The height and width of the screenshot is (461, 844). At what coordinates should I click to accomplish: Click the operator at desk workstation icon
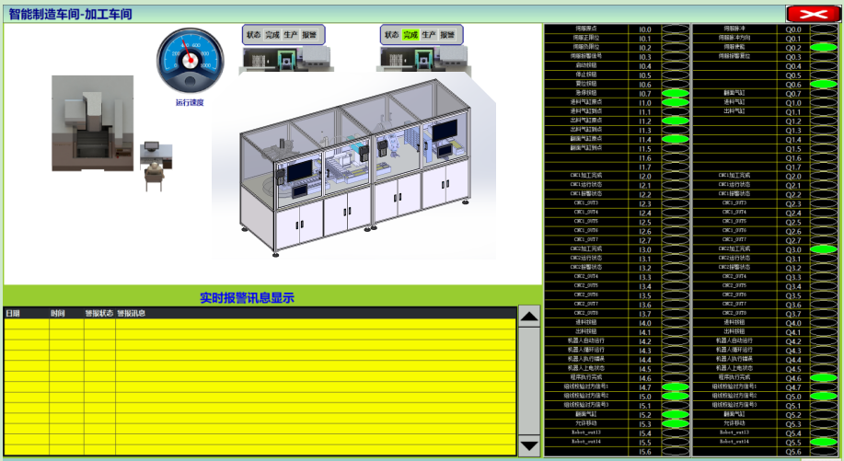155,163
